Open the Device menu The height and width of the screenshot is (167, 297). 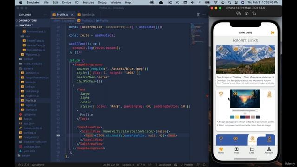tap(66, 2)
